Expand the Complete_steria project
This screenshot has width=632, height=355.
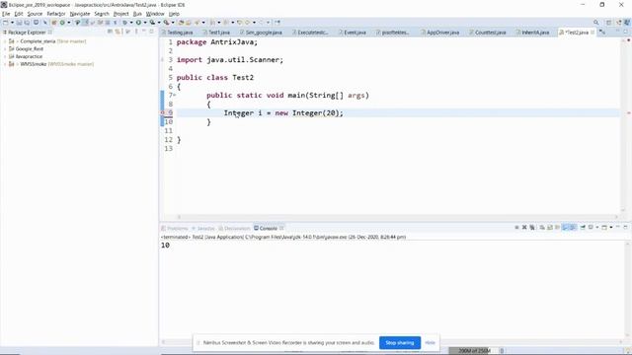click(x=5, y=41)
